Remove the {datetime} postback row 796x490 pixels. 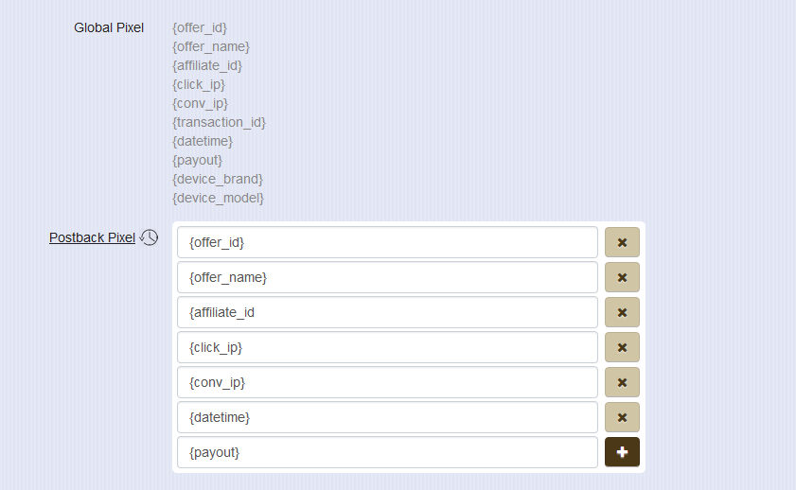coord(622,417)
